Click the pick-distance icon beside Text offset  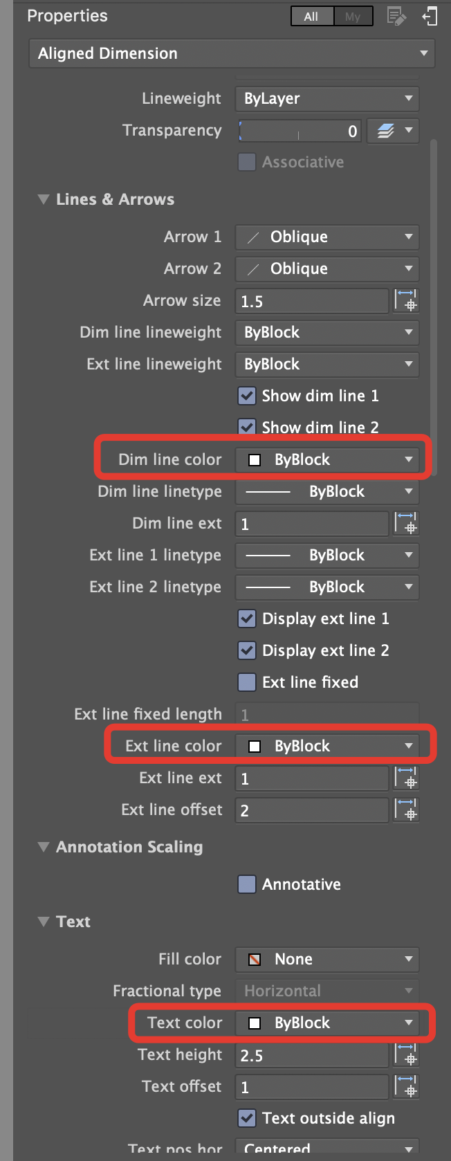click(x=407, y=1086)
